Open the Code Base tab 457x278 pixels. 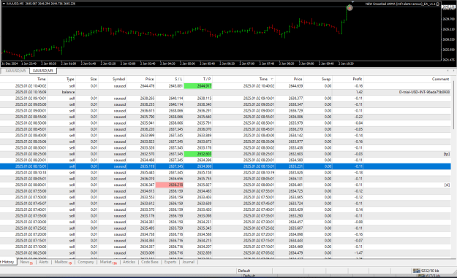150,262
